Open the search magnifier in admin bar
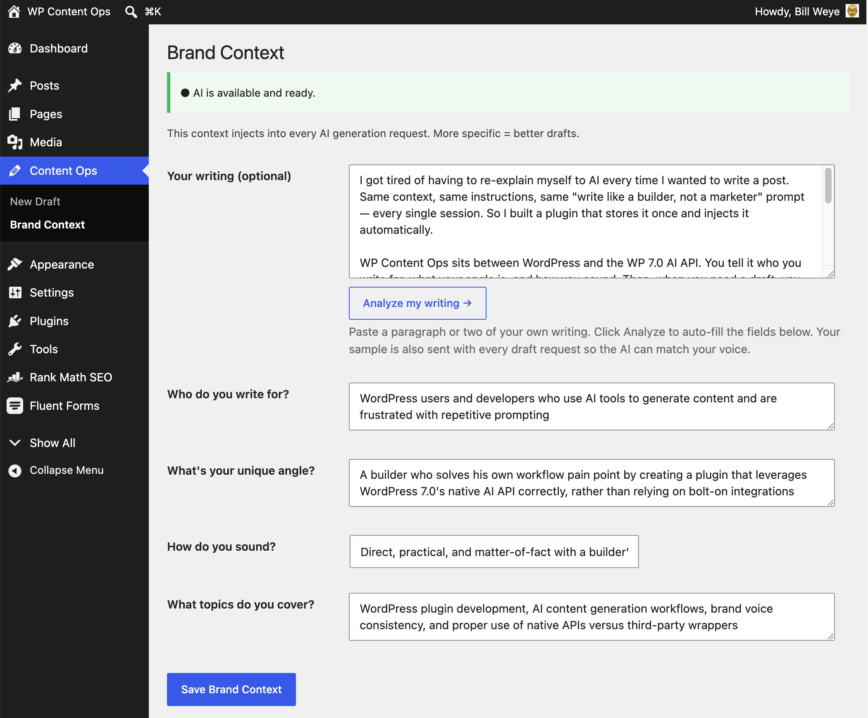This screenshot has height=718, width=868. 131,12
